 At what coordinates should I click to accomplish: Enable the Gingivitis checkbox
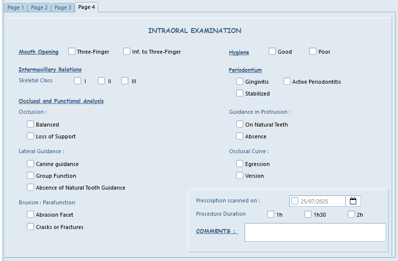coord(240,81)
